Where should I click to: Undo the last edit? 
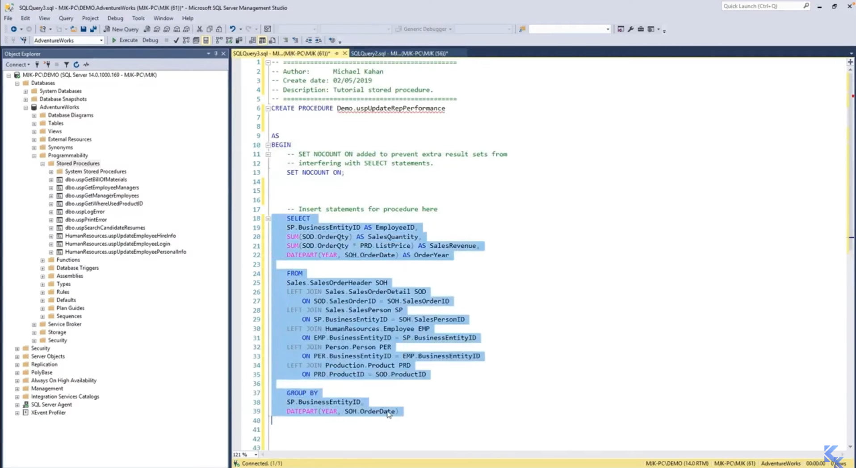(233, 29)
